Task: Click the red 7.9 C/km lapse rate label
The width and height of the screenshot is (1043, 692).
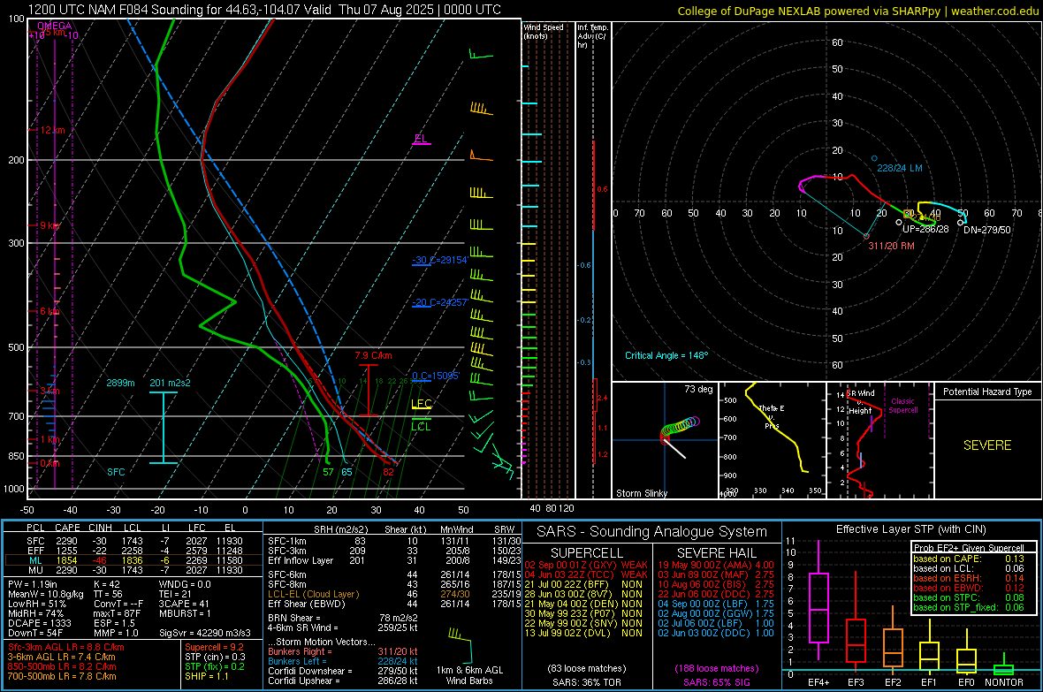Action: pyautogui.click(x=373, y=356)
